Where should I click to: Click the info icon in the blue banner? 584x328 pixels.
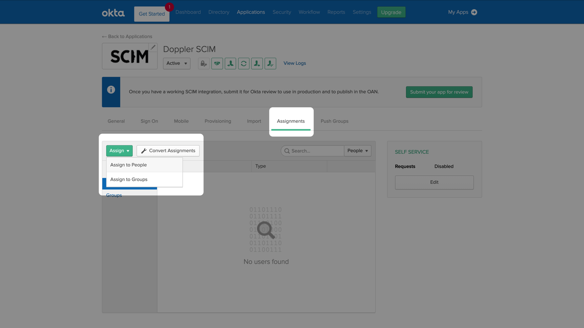111,90
